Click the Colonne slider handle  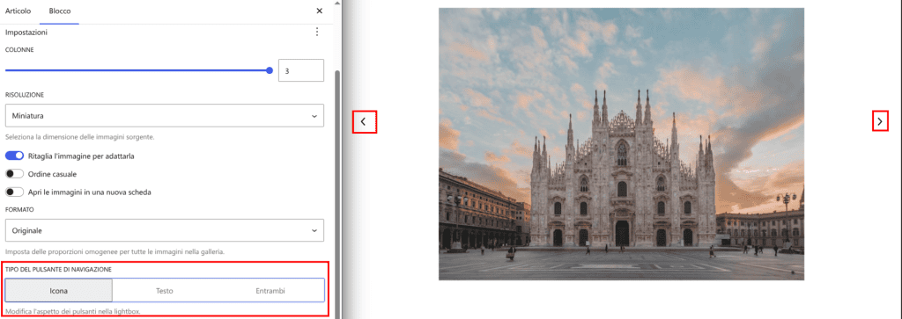[x=270, y=70]
